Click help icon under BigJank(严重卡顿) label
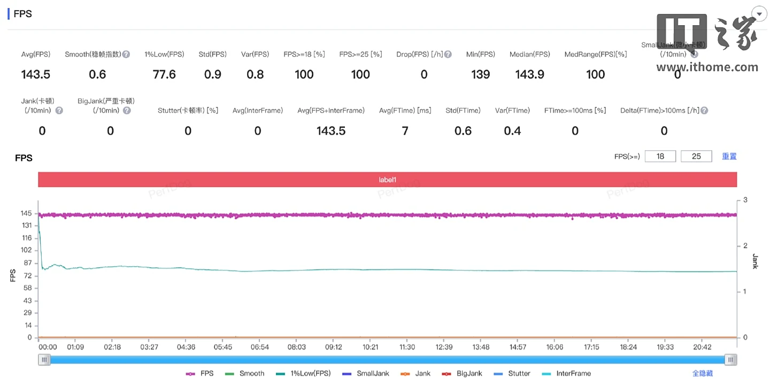 [x=127, y=111]
